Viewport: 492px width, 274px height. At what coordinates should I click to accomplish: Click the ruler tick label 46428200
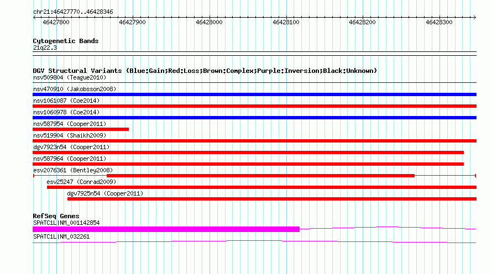point(363,22)
